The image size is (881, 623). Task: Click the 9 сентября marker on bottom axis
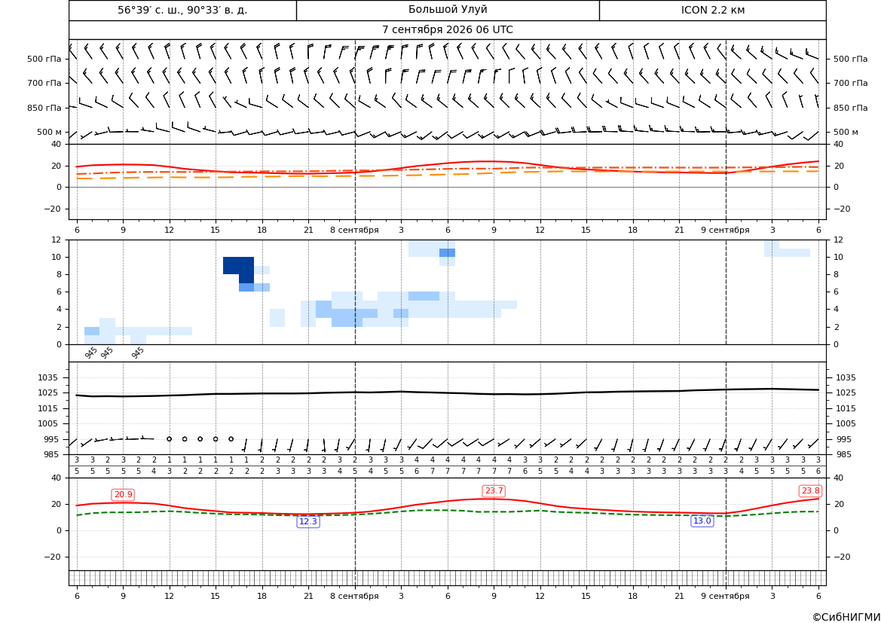[x=725, y=596]
